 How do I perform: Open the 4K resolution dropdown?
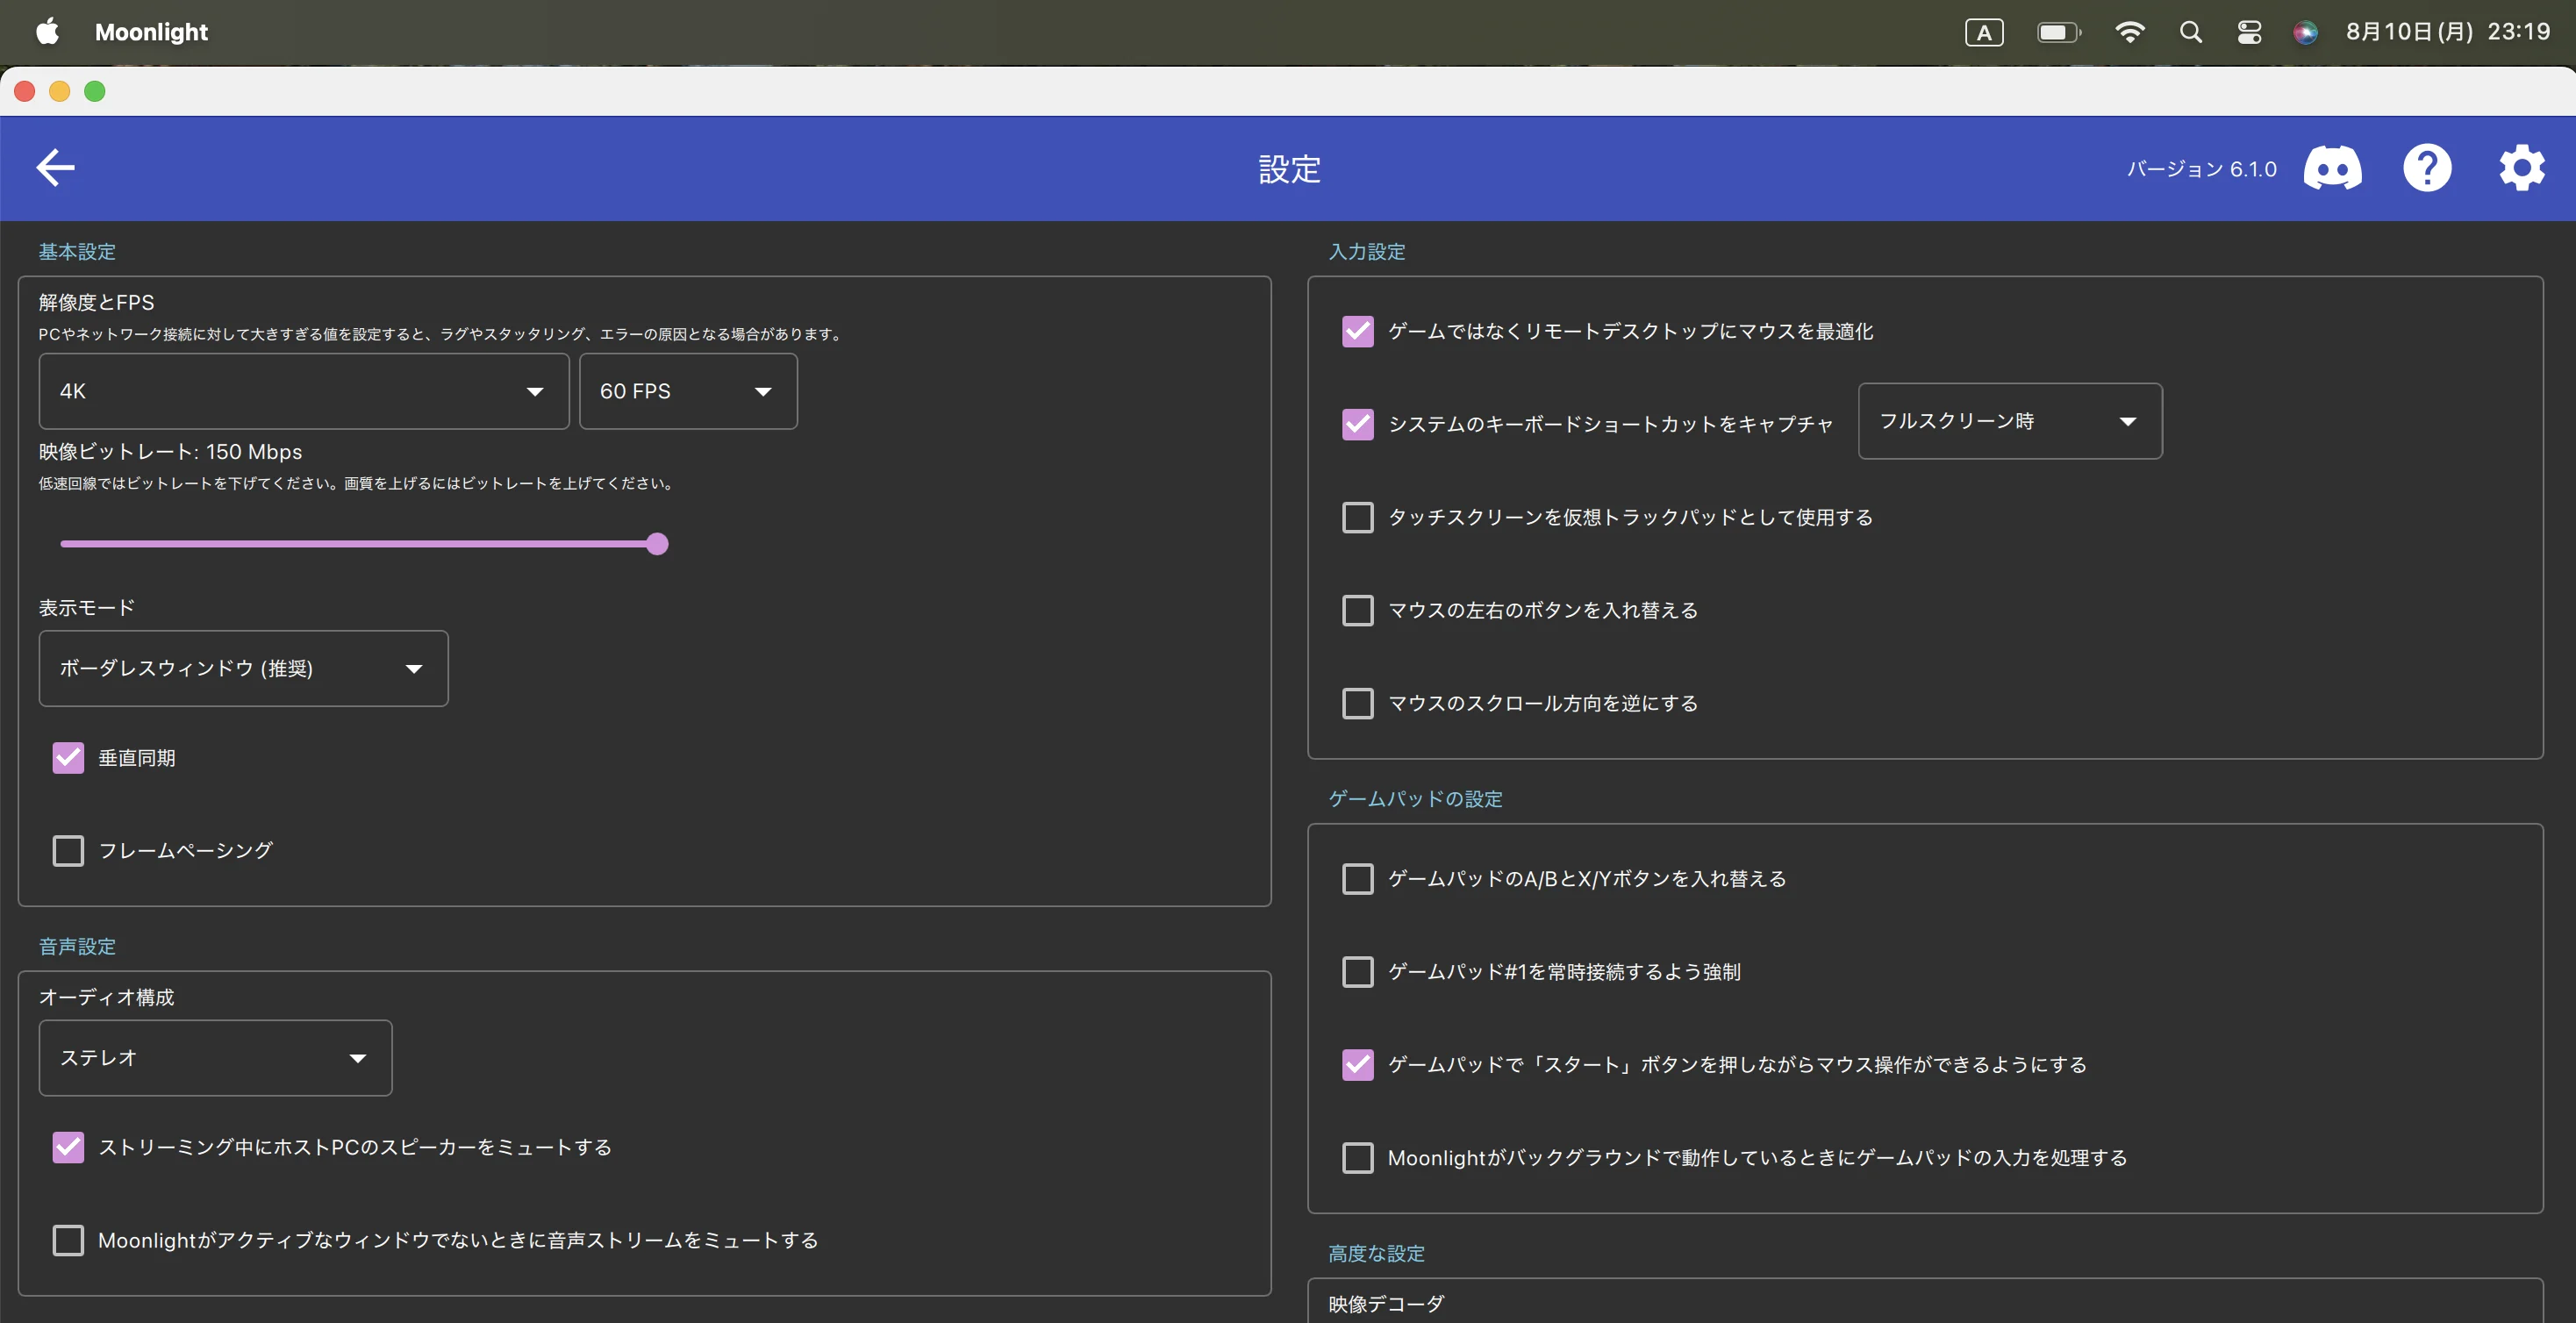[x=303, y=391]
